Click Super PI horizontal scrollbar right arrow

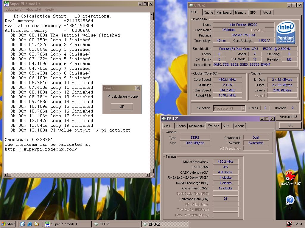point(148,175)
